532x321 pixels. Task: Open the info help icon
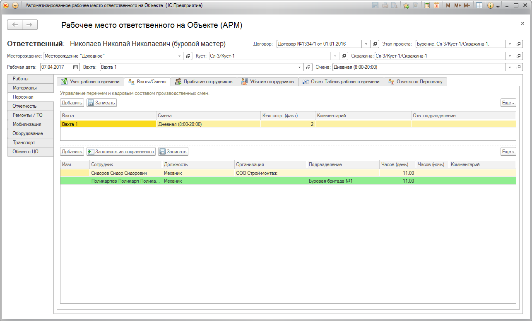[491, 6]
